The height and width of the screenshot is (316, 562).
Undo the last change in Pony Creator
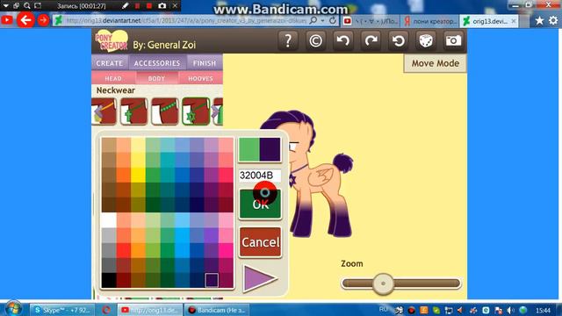pos(343,41)
